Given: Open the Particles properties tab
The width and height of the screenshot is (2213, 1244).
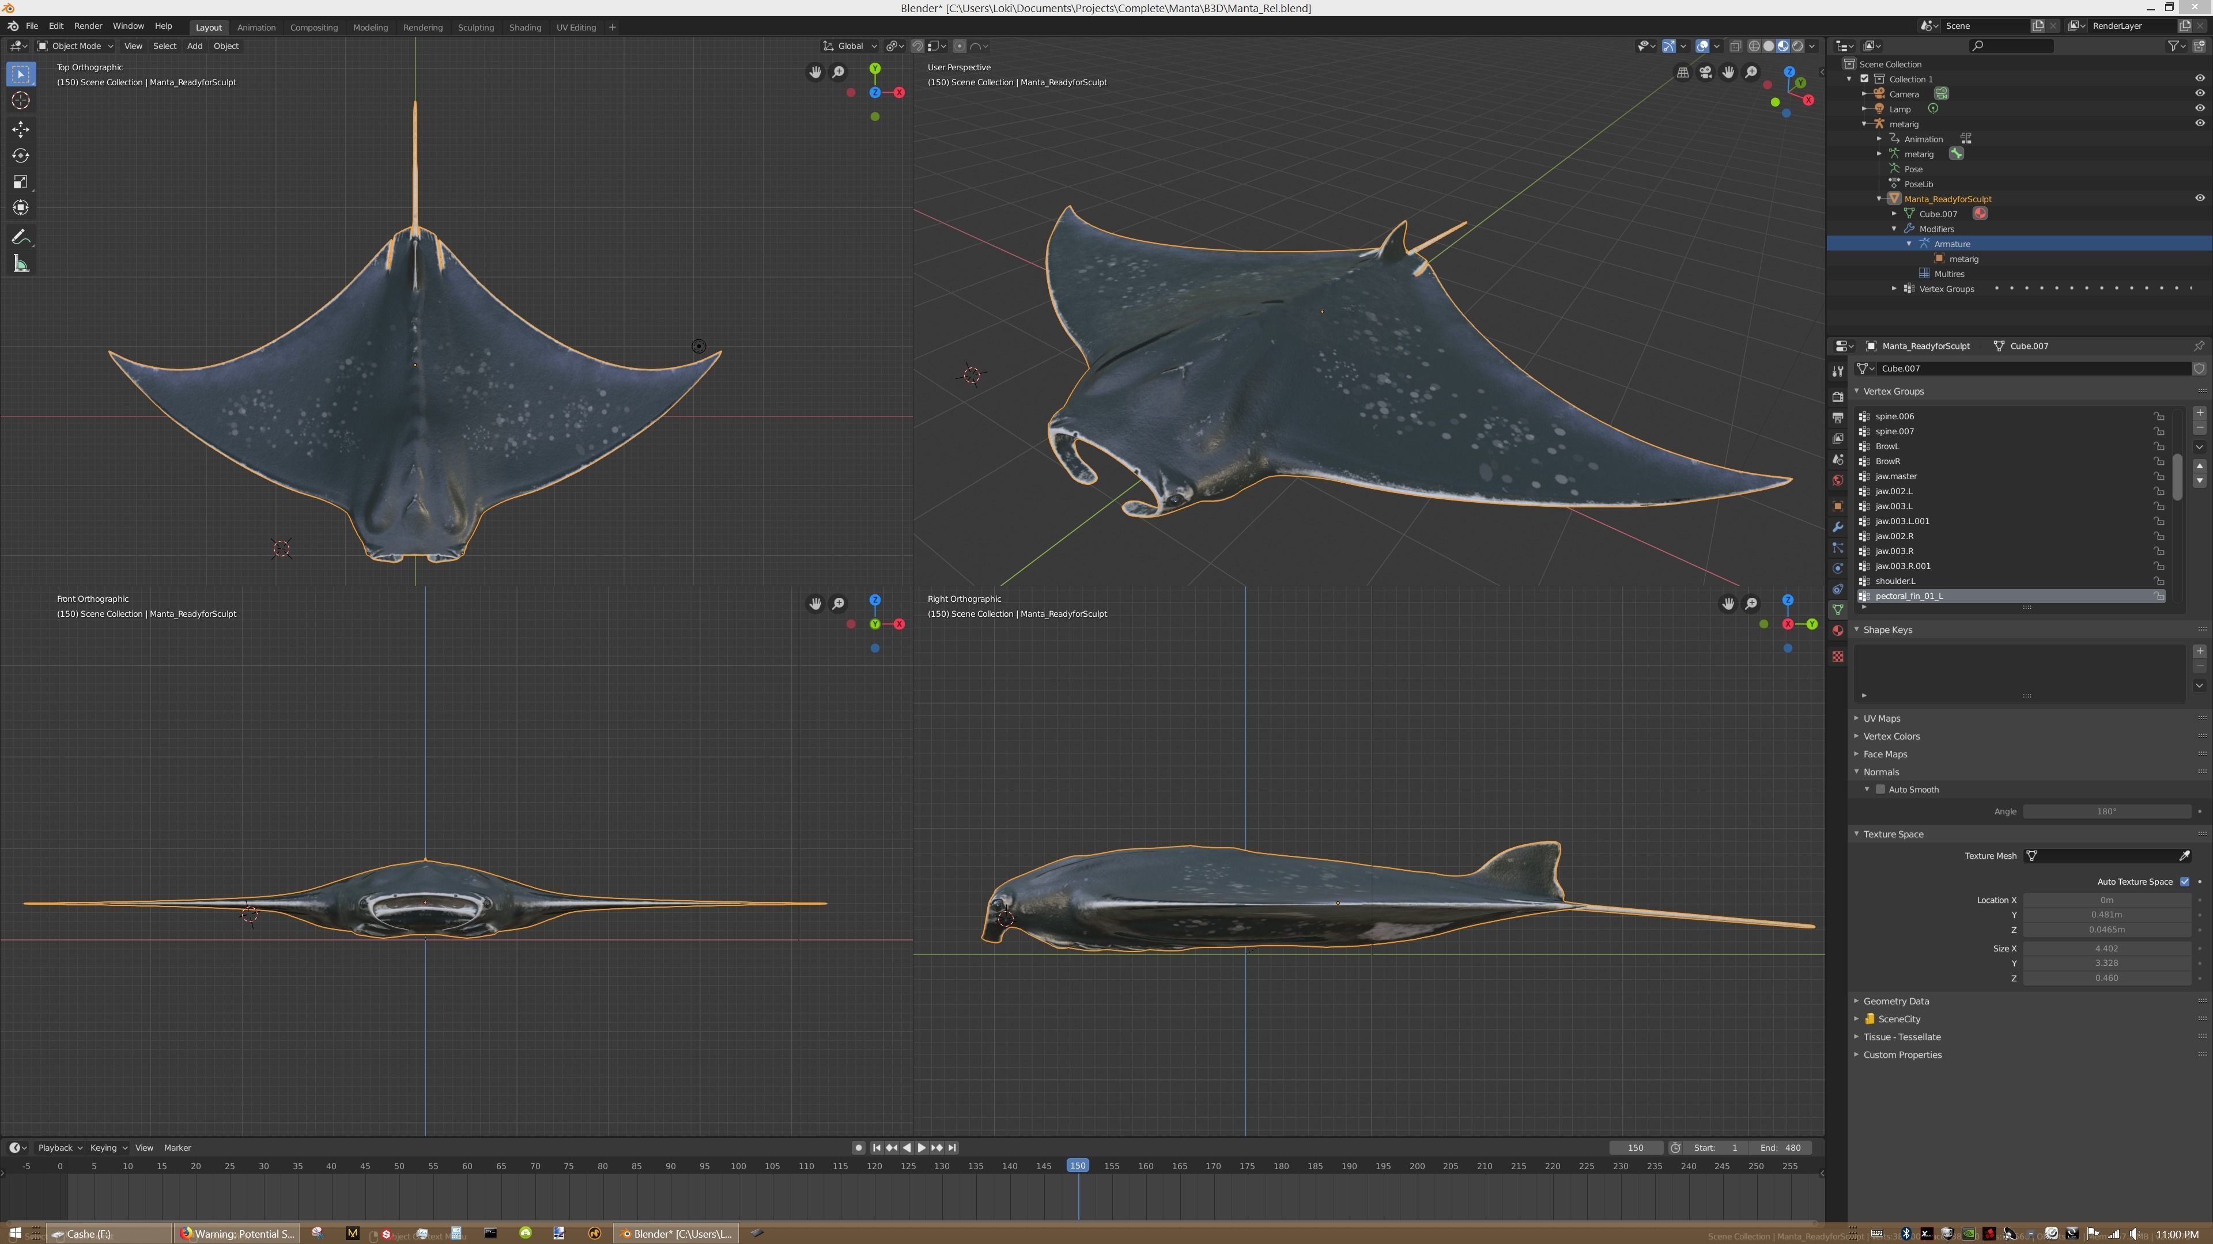Looking at the screenshot, I should pos(1838,548).
